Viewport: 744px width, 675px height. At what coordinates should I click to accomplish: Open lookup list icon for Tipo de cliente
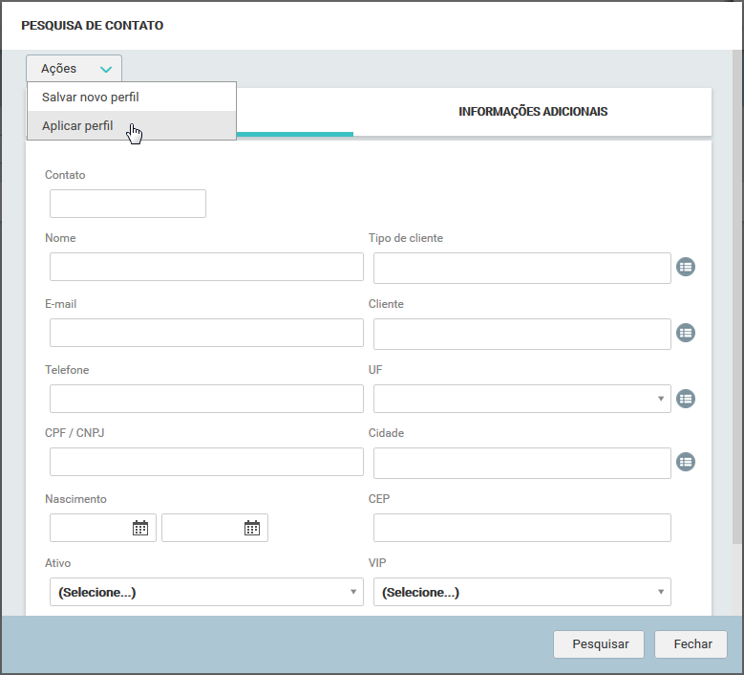point(686,267)
